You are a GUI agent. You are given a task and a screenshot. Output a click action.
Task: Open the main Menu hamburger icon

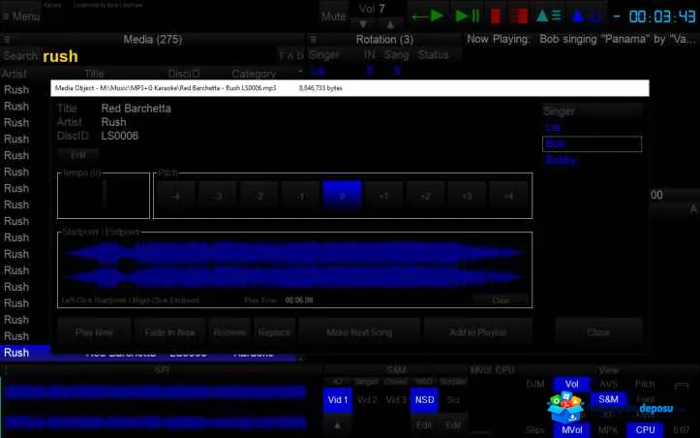click(x=6, y=16)
